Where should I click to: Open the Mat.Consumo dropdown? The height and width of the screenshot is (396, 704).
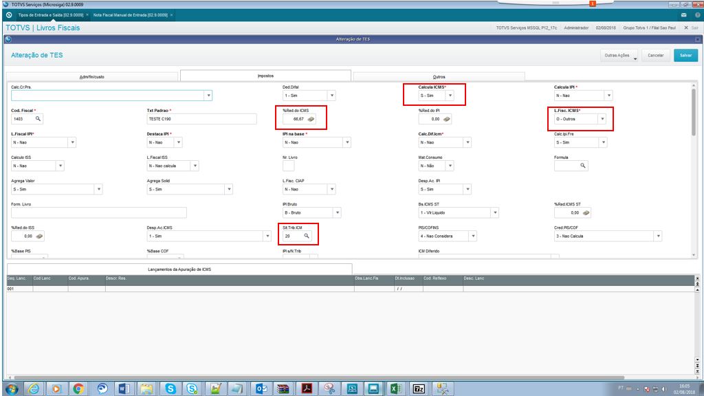[450, 166]
